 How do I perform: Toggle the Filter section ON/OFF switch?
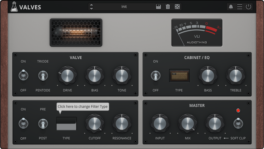click(23, 123)
